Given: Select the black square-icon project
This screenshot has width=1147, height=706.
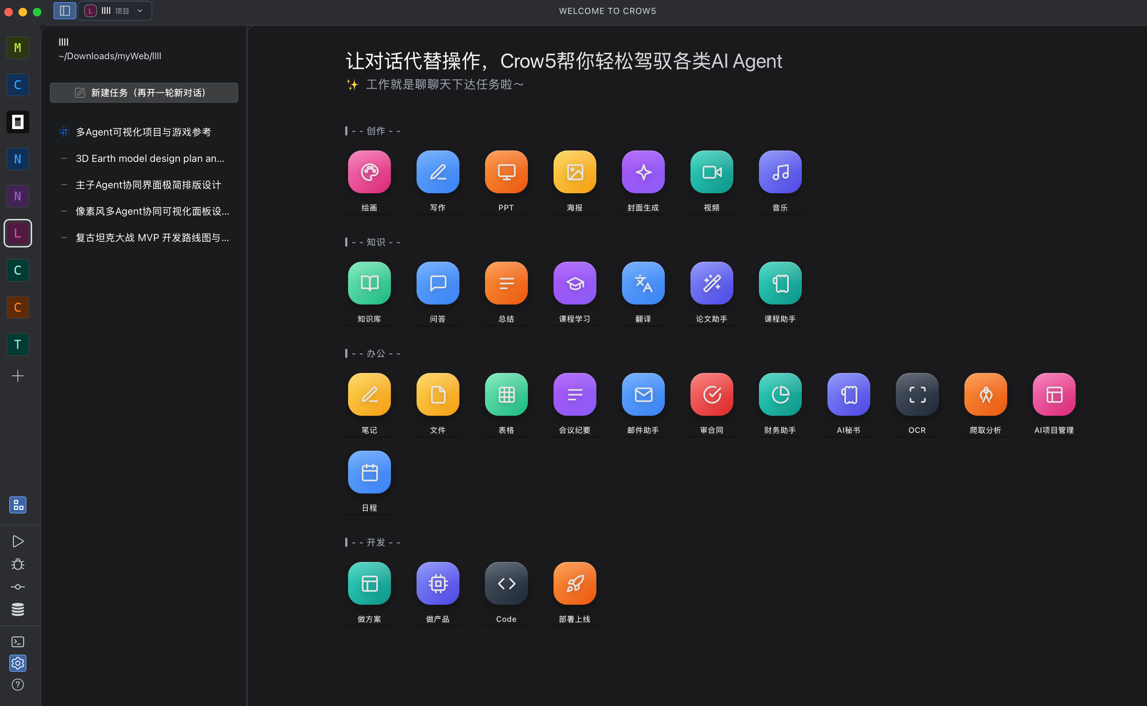Looking at the screenshot, I should point(18,122).
